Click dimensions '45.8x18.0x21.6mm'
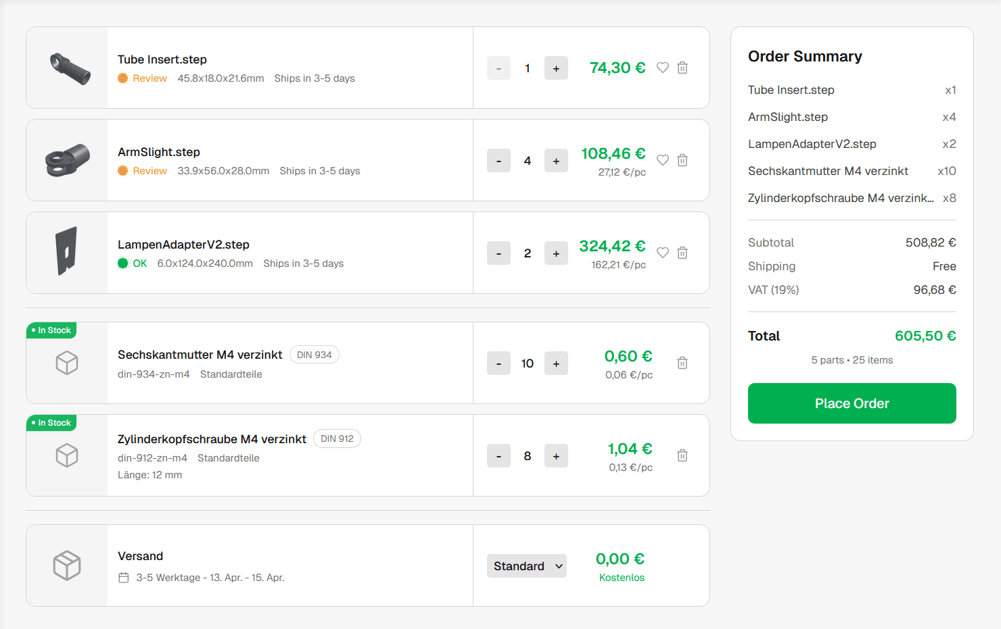1001x629 pixels. coord(220,78)
